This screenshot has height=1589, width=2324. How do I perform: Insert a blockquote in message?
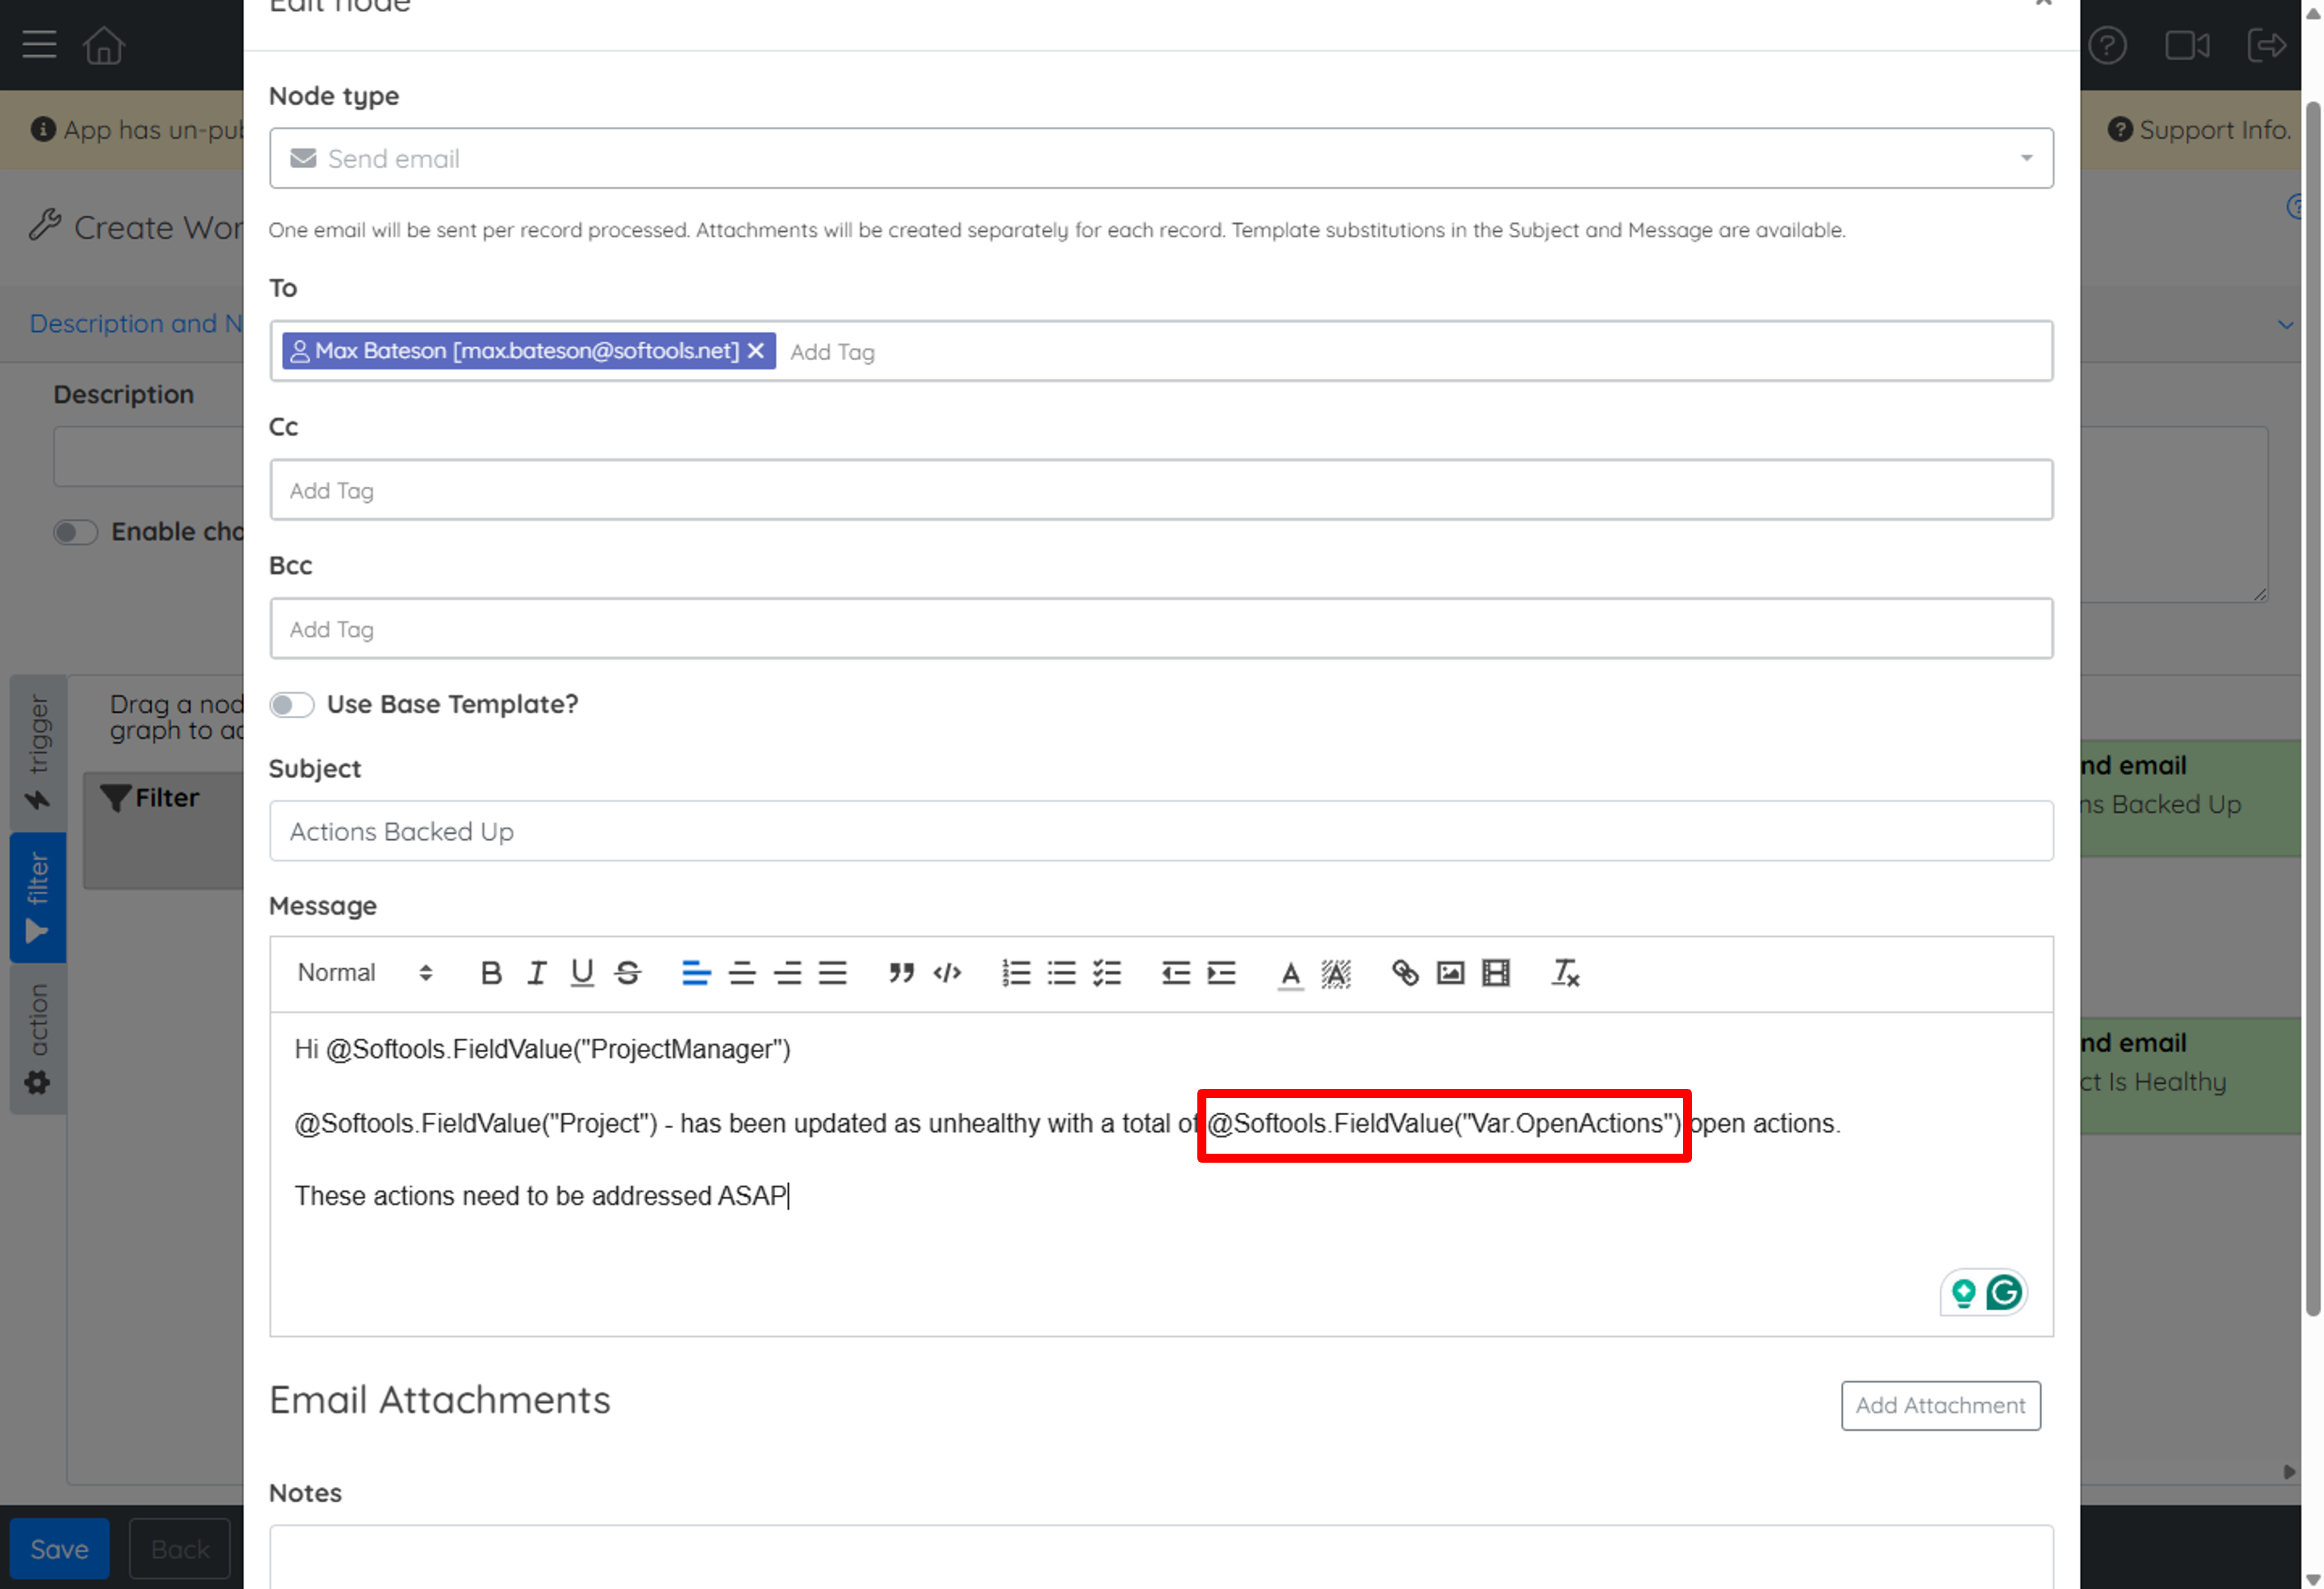click(x=901, y=973)
